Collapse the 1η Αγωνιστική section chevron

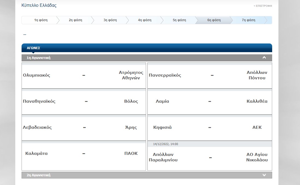[x=264, y=58]
